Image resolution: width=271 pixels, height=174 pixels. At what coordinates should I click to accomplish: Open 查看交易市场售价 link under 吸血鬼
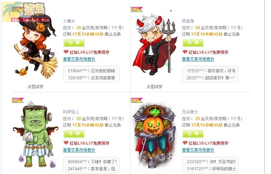coord(198,59)
